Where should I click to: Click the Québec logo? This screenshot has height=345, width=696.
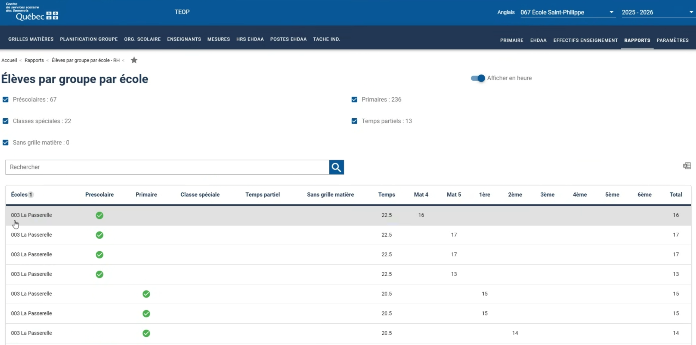point(32,12)
